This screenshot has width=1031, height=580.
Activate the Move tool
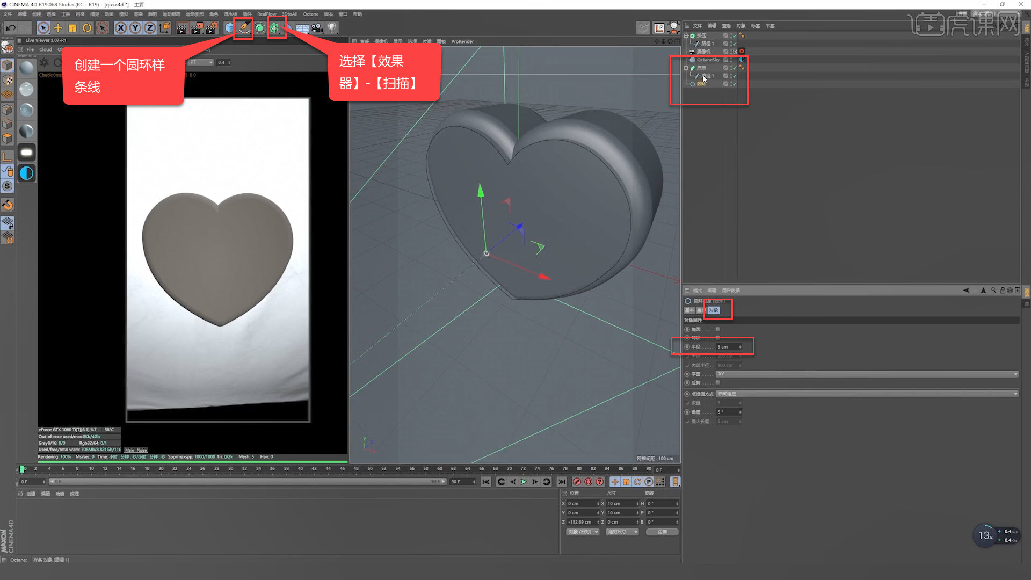point(58,28)
